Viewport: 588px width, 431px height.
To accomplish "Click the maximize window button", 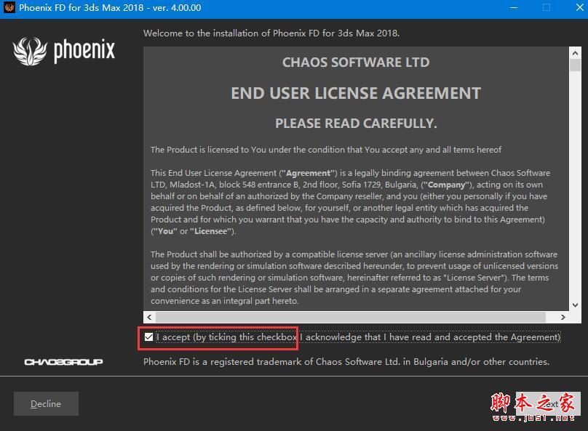I will pyautogui.click(x=547, y=7).
